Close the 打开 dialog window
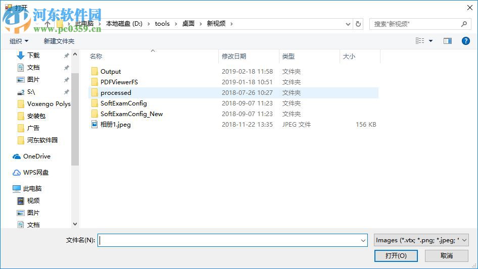478x269 pixels. (470, 8)
